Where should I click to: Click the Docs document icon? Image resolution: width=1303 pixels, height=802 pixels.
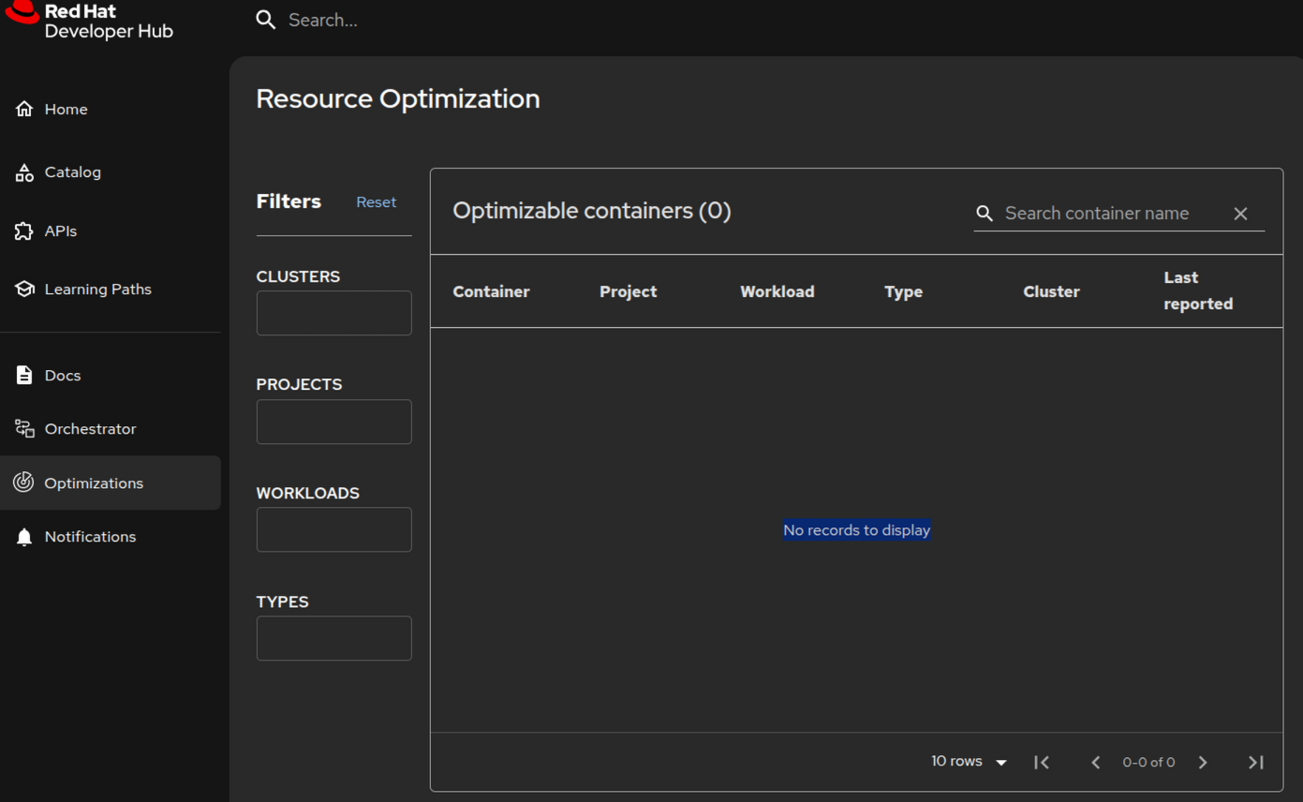pyautogui.click(x=24, y=376)
